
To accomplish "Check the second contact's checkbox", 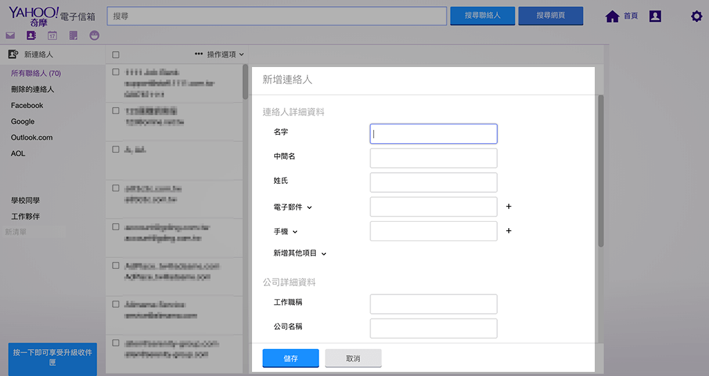I will (116, 110).
